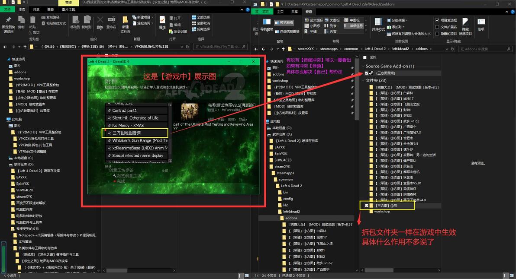Open 图片工具 tab in left window
This screenshot has width=516, height=279.
[68, 10]
